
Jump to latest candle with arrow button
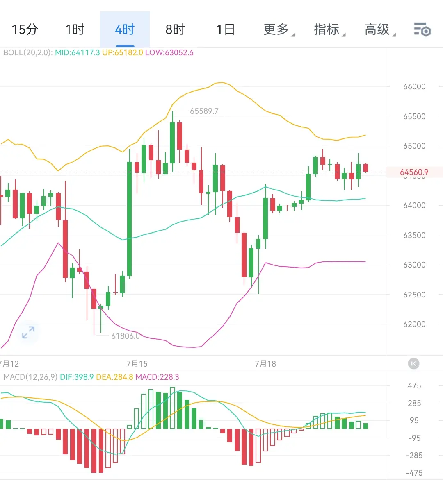pyautogui.click(x=413, y=364)
